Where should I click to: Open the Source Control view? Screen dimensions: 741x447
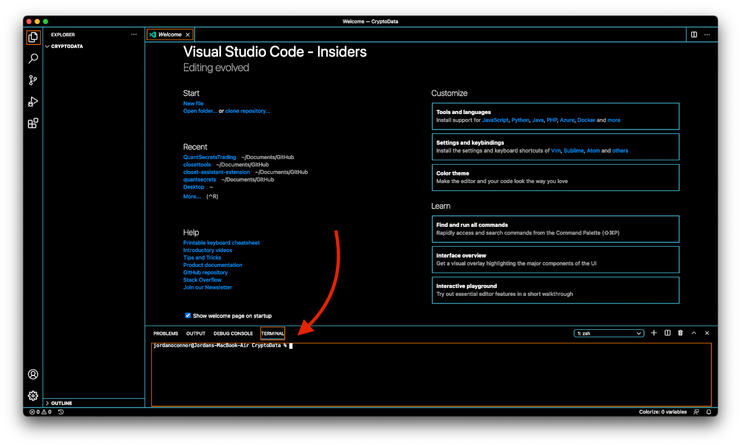(x=33, y=80)
